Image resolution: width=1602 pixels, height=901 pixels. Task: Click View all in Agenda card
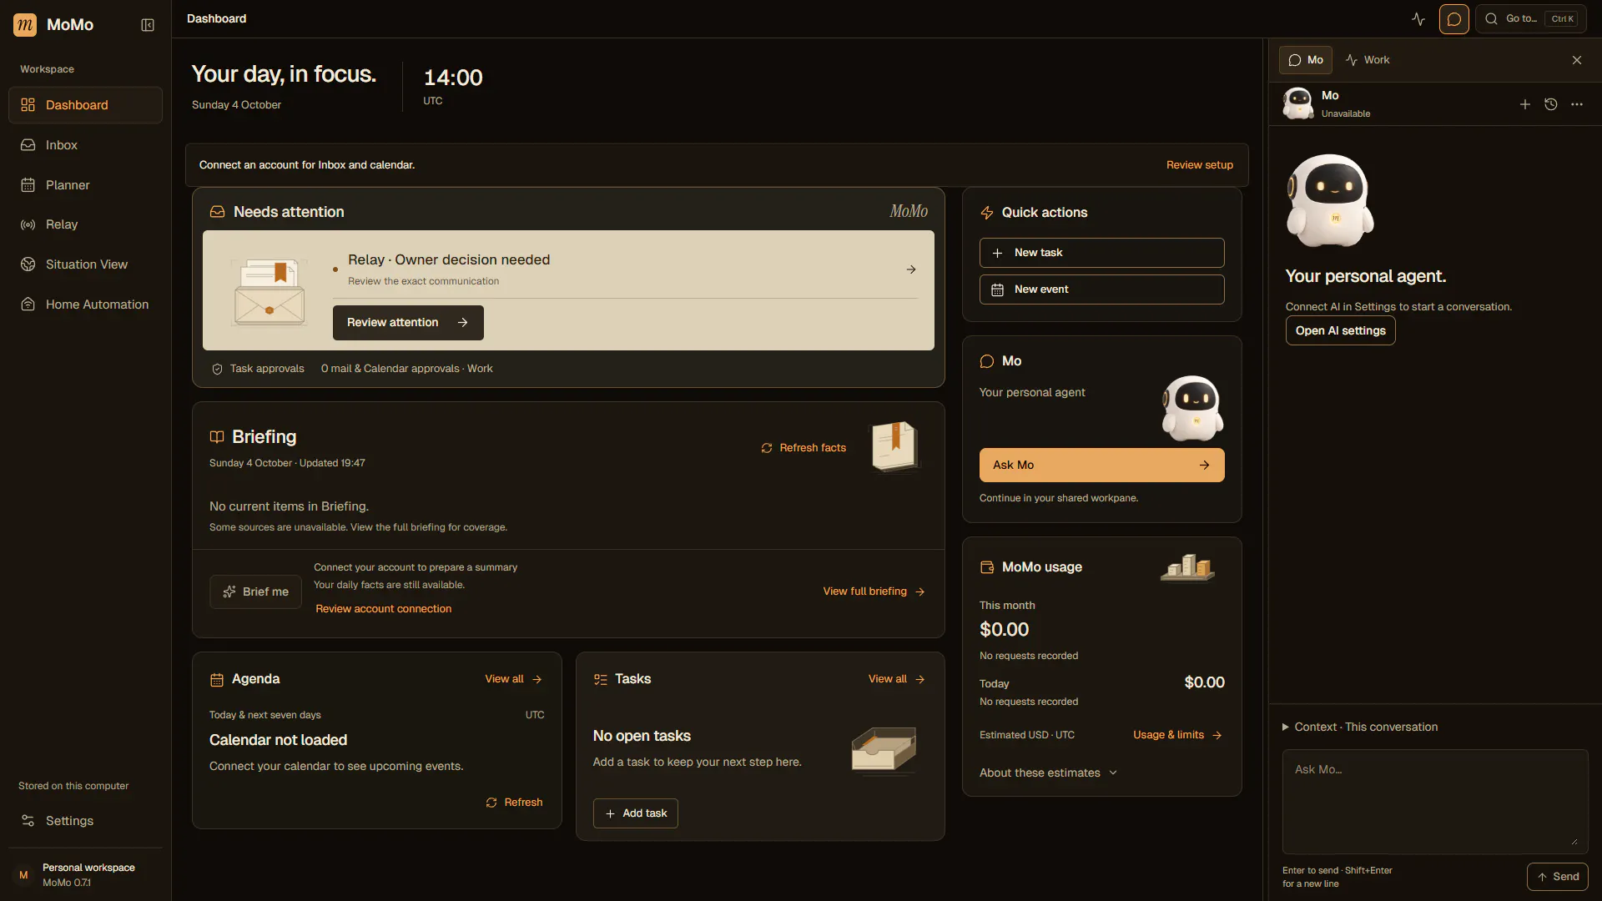click(513, 679)
